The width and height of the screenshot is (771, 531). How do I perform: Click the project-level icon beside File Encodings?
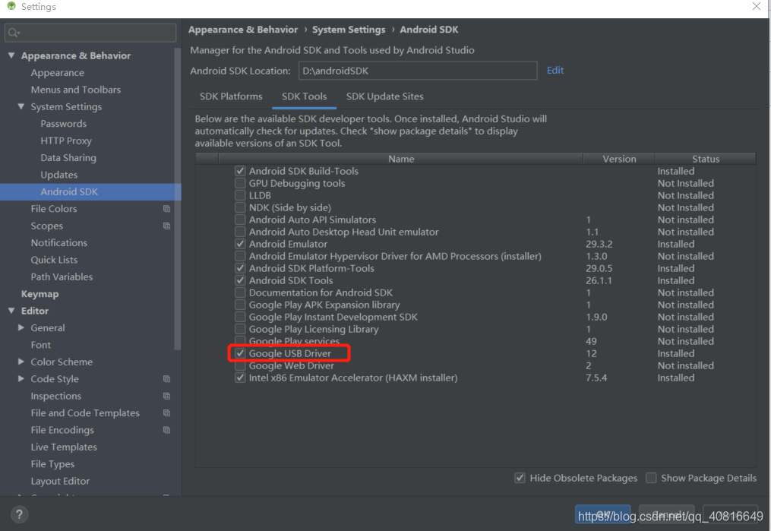[166, 430]
